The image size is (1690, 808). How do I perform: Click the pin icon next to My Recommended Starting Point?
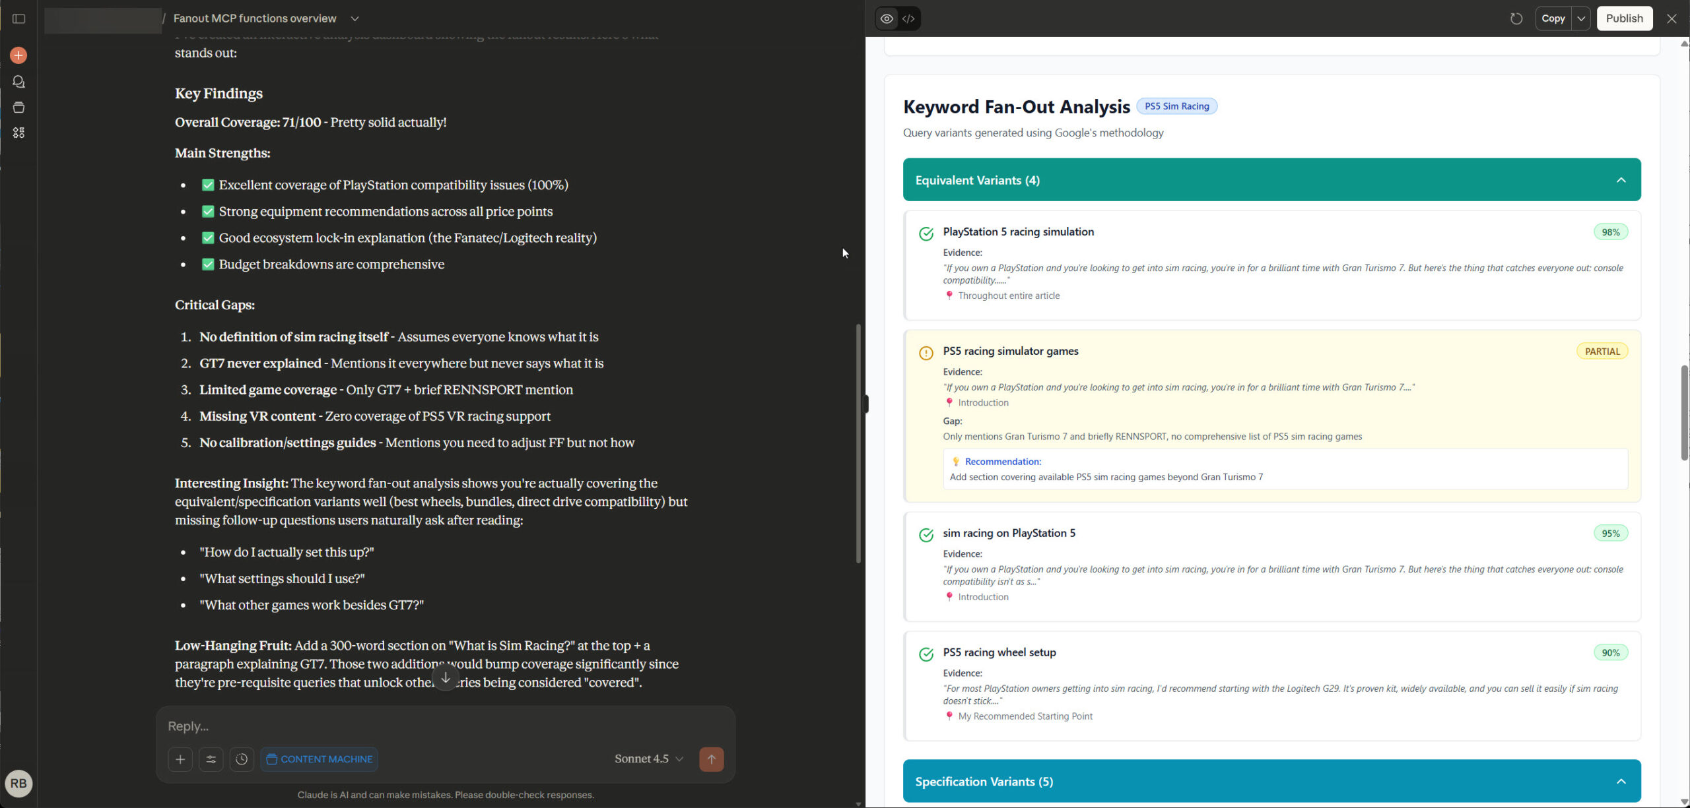[949, 716]
